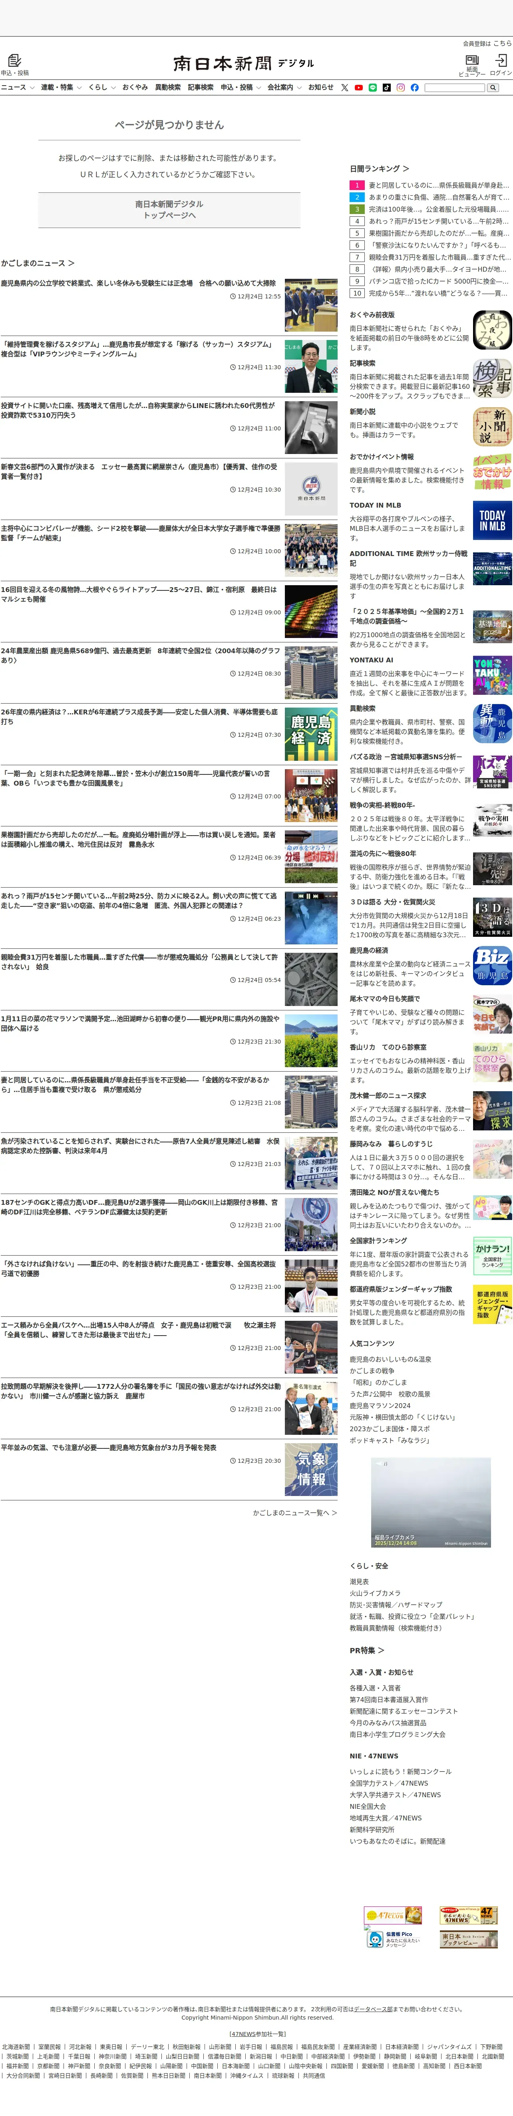
Task: Open the 異動検索 鹿児島 sidebar icon
Action: pos(493,724)
